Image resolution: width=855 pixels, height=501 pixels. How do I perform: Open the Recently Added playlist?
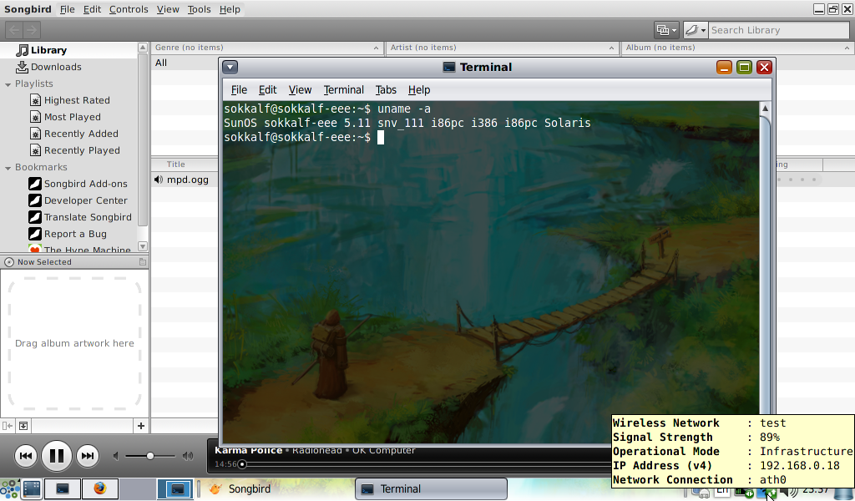pos(81,134)
